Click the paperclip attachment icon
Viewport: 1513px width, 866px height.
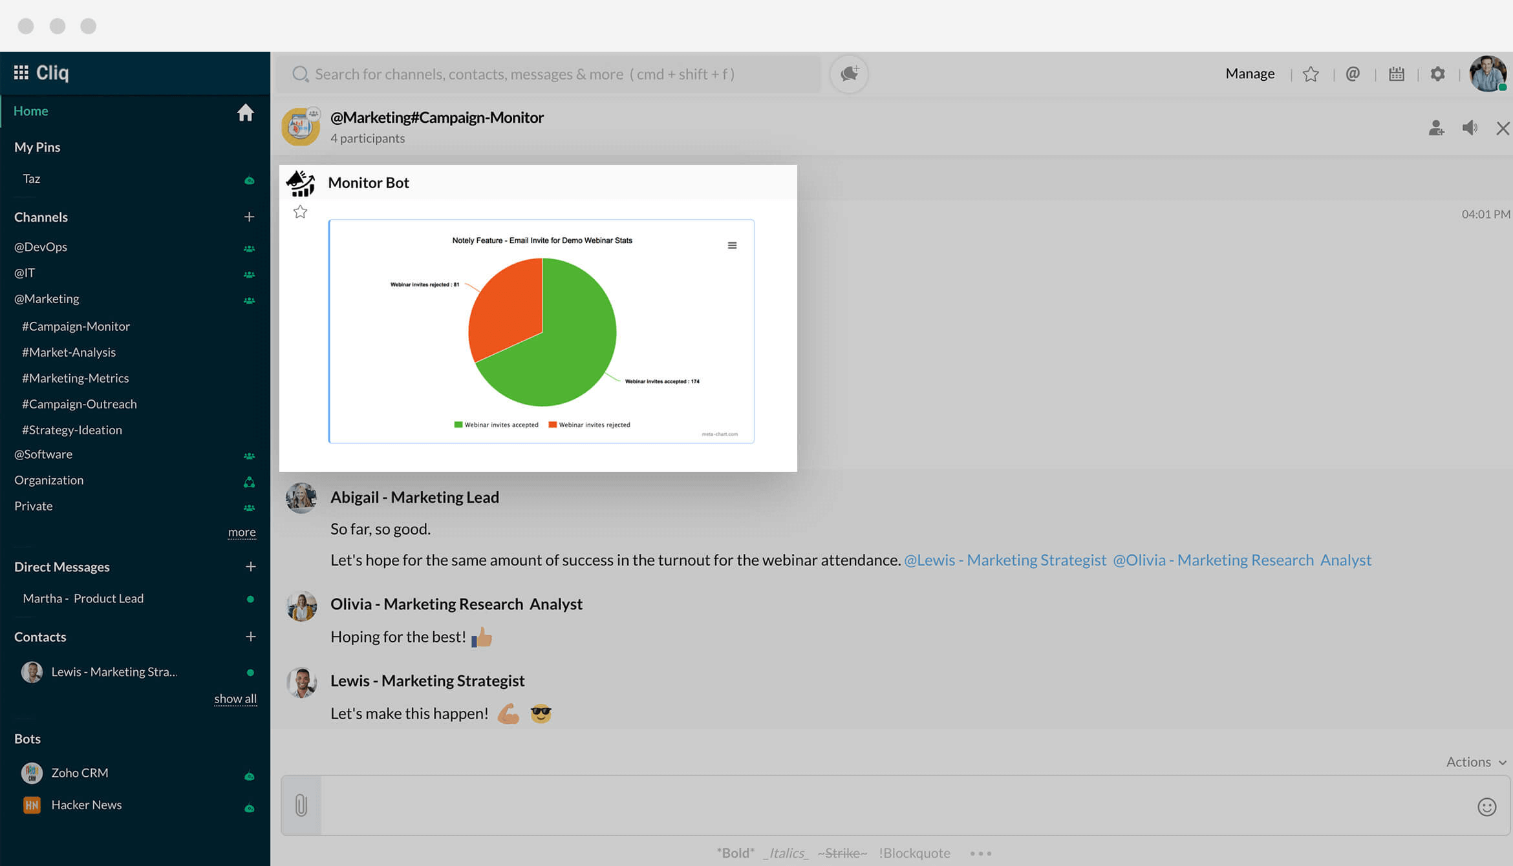[x=301, y=805]
